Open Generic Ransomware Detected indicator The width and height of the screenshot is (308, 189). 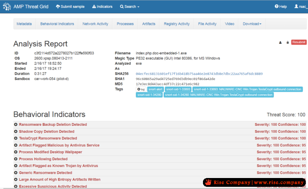click(x=45, y=173)
